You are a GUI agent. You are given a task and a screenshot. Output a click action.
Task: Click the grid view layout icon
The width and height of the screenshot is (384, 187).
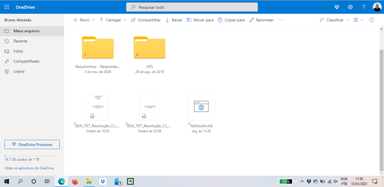coord(356,20)
